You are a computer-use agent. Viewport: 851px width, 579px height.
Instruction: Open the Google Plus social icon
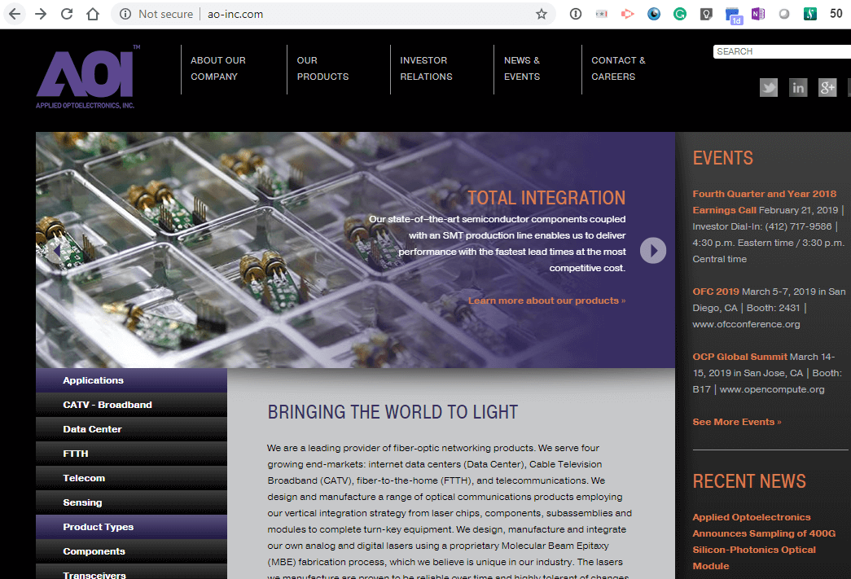(x=827, y=88)
